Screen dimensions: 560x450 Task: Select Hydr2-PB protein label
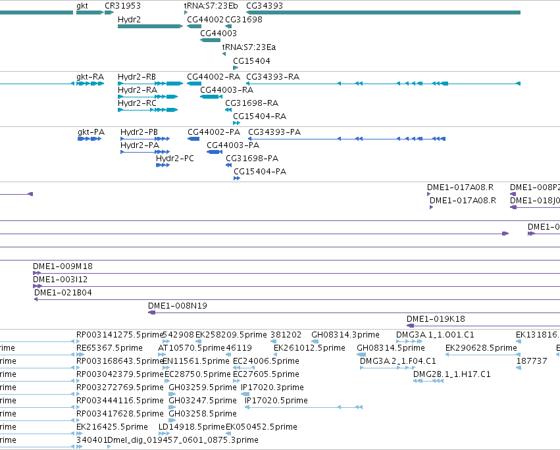(139, 132)
